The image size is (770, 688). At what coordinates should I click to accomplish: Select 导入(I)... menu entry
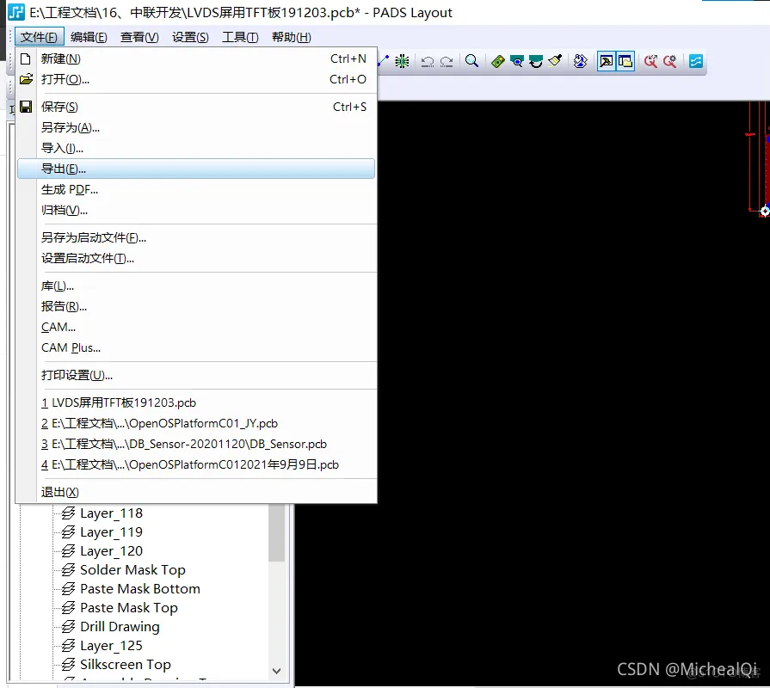coord(196,148)
